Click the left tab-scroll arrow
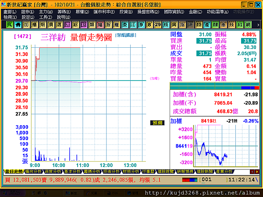263x197 pixels. 252,172
